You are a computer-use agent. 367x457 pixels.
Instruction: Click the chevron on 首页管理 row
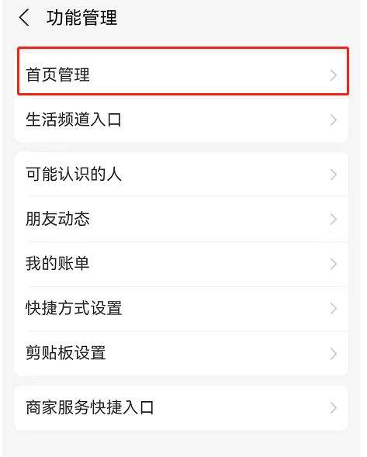334,75
